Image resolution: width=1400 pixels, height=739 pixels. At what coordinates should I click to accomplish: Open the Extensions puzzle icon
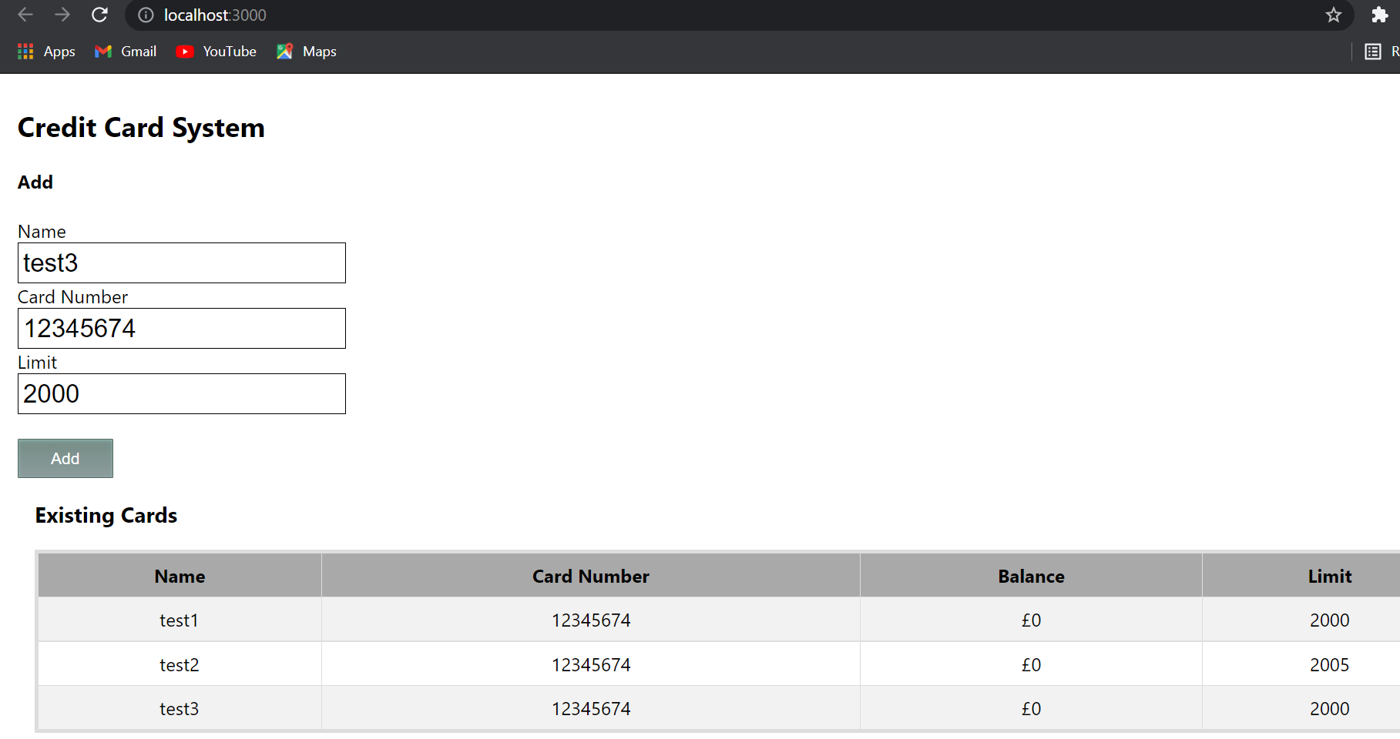point(1379,15)
